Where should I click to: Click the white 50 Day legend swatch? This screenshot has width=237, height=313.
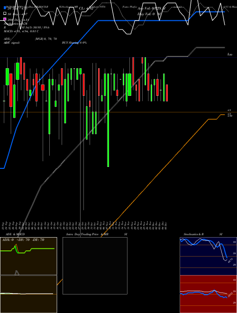point(5,14)
